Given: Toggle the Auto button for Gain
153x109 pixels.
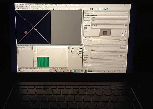Looking at the screenshot, I should 121,48.
